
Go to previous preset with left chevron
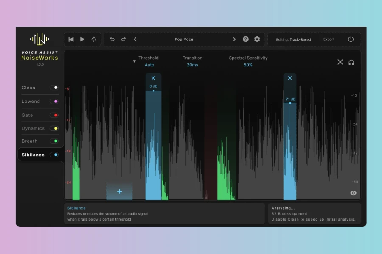coord(135,39)
